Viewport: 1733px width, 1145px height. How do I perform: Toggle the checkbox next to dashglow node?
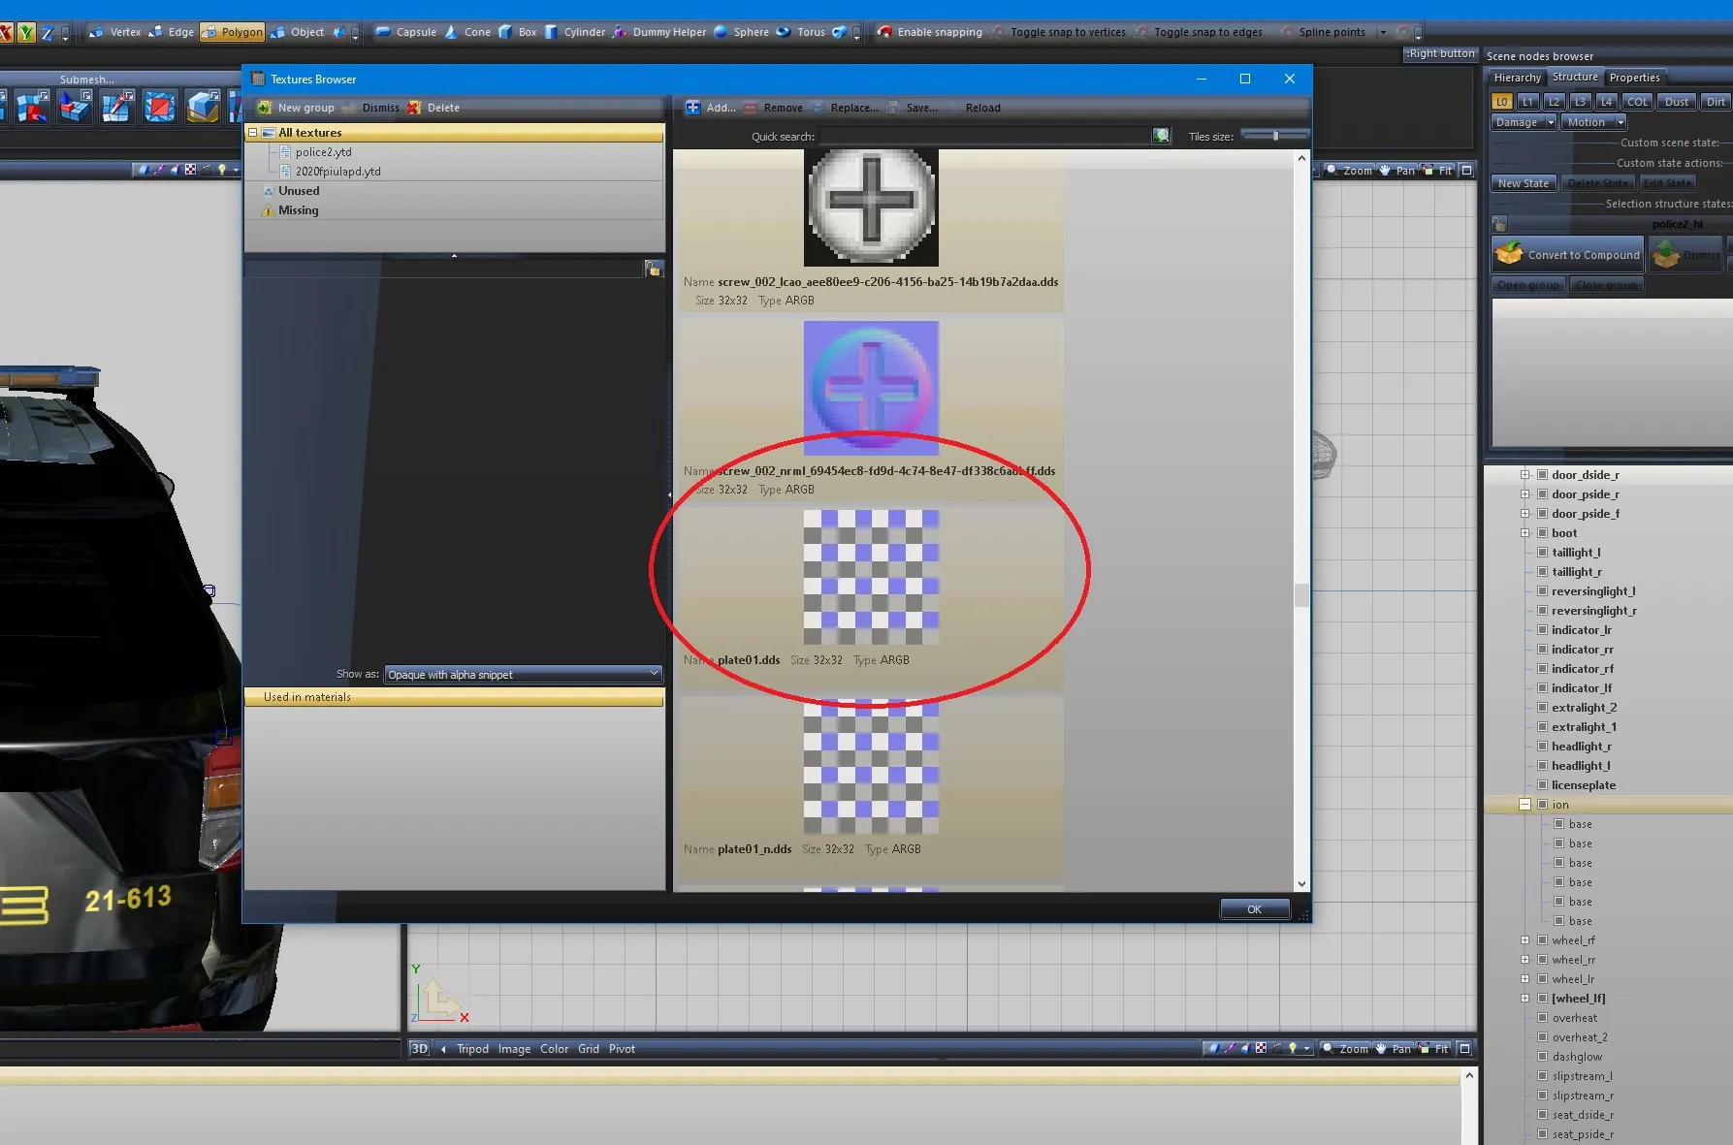click(x=1542, y=1057)
